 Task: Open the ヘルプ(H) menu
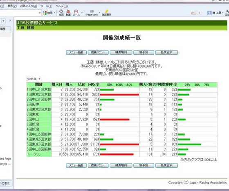[x=62, y=6]
